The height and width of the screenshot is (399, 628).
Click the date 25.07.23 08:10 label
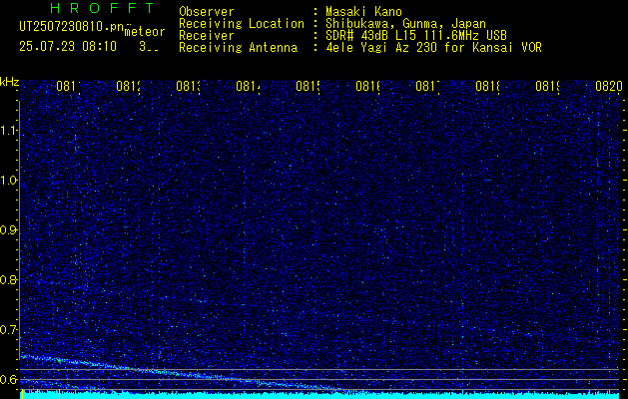[68, 47]
